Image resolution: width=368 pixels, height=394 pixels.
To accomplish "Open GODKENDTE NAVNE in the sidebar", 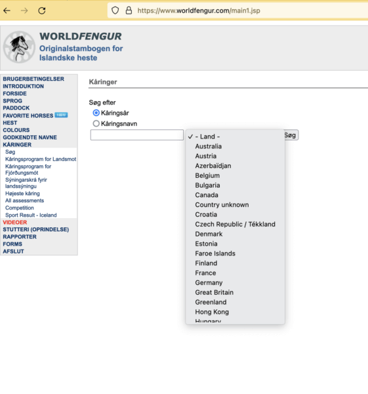I will [x=30, y=137].
